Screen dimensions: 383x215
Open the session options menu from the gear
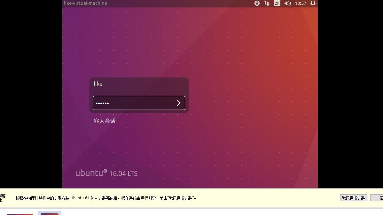[x=313, y=3]
